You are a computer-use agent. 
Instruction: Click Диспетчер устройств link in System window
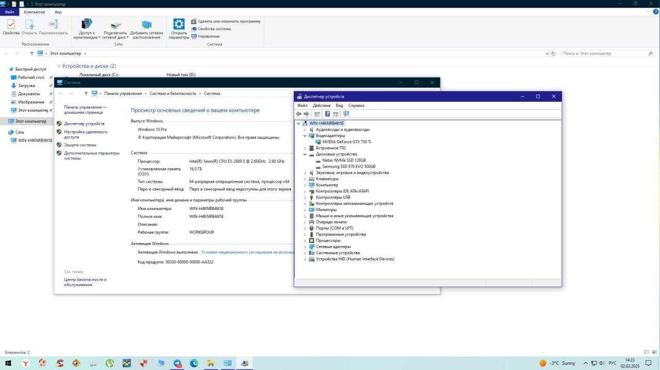(x=84, y=124)
